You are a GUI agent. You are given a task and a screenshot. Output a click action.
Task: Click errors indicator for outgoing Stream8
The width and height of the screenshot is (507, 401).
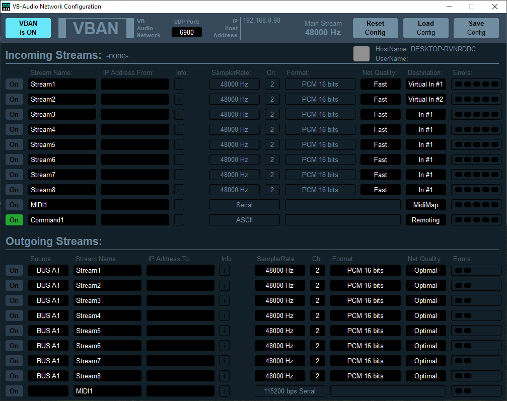(476, 376)
